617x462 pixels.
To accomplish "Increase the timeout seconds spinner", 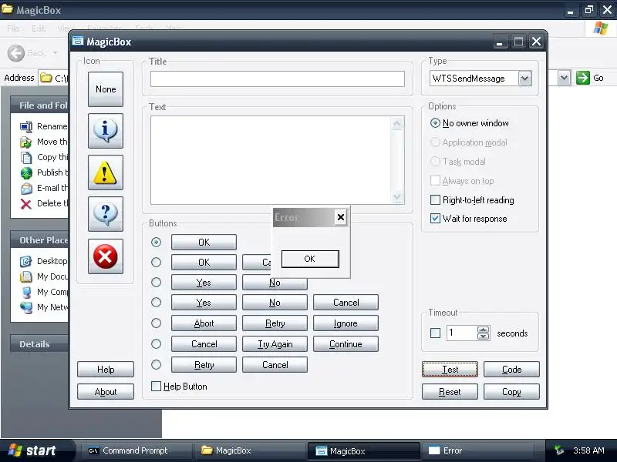I will [484, 330].
